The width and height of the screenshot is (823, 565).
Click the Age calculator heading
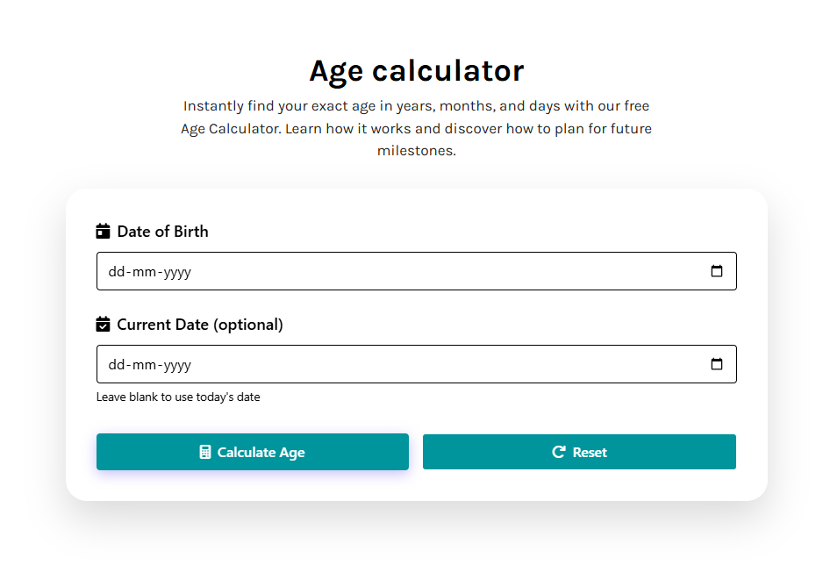416,70
